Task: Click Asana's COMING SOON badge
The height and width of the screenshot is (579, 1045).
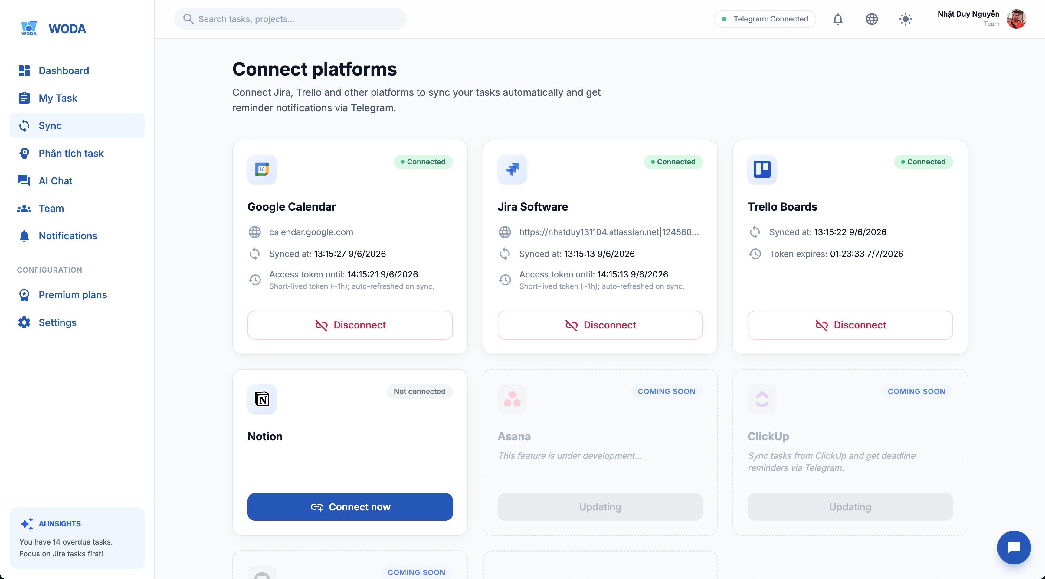Action: click(x=667, y=391)
